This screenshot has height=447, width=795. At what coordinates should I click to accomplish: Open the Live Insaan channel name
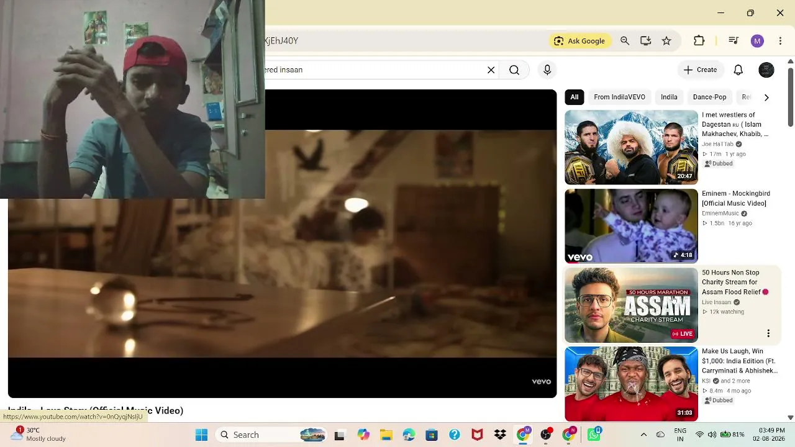[x=716, y=302]
